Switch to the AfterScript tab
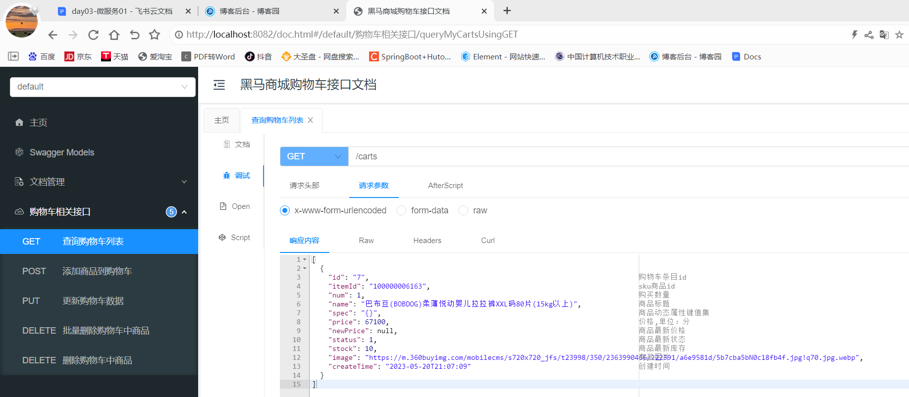The width and height of the screenshot is (909, 397). [x=445, y=186]
